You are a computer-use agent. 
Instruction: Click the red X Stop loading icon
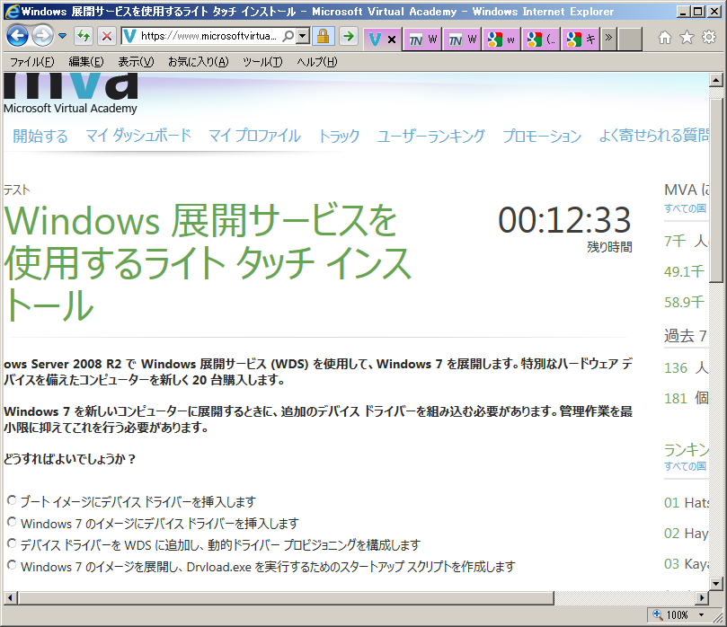point(106,37)
